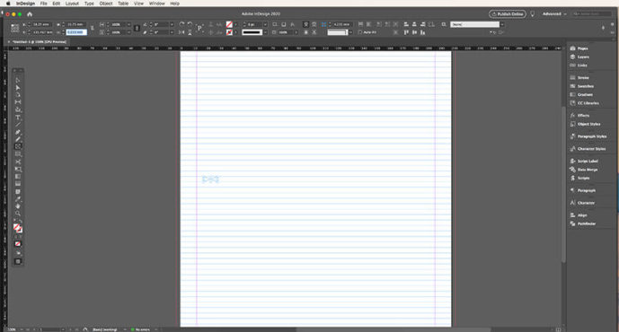The image size is (619, 332).
Task: Click the lightbulb Learn icon
Action: click(532, 13)
